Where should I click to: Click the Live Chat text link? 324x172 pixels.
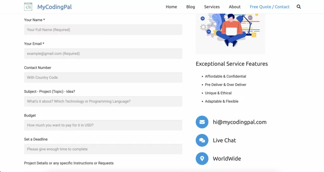point(224,140)
